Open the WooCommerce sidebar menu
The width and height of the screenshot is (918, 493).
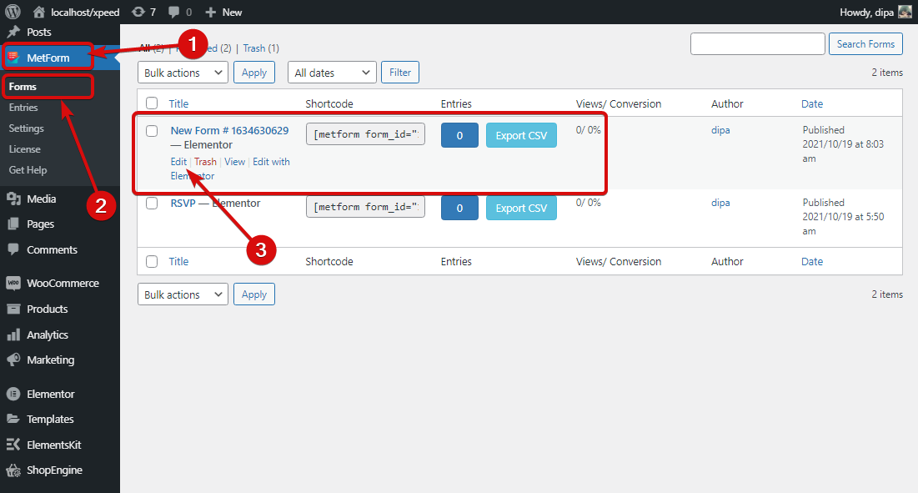[60, 283]
